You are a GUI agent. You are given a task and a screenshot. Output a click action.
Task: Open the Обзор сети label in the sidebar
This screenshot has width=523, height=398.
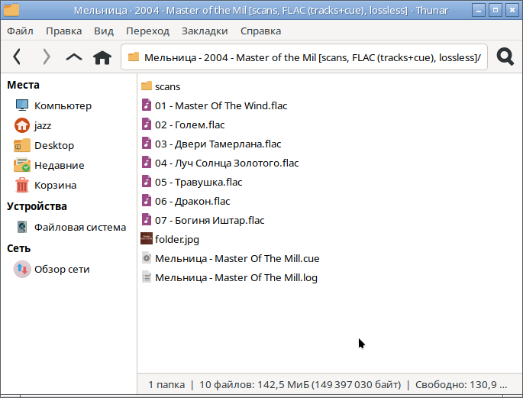tap(62, 269)
